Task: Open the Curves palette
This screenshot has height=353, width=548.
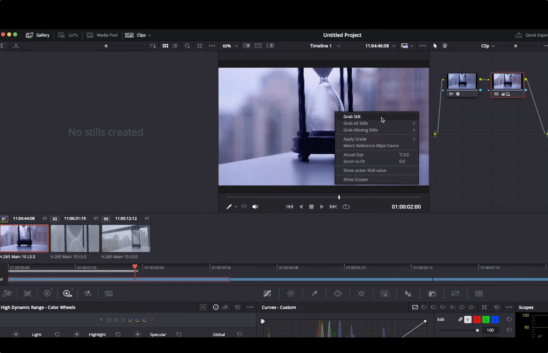Action: 267,294
